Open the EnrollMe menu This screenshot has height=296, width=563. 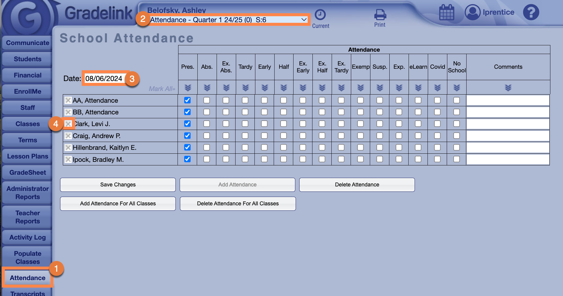tap(27, 92)
